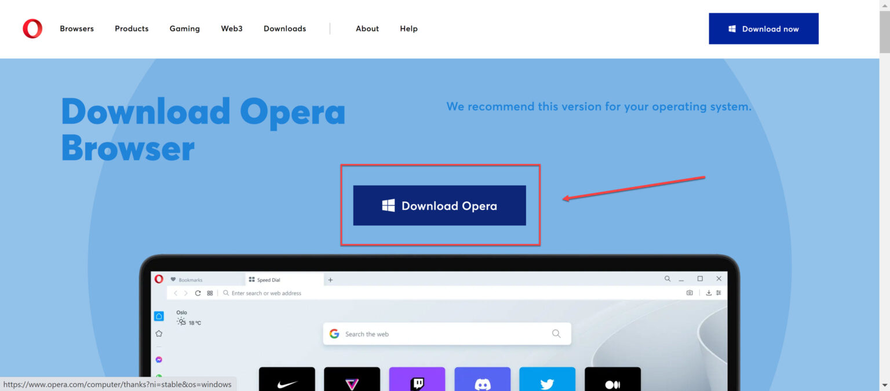
Task: Open the Easy Setup icon in the mockup toolbar
Action: [719, 293]
